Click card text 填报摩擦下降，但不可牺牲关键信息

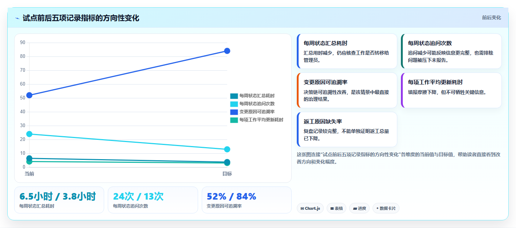[447, 92]
